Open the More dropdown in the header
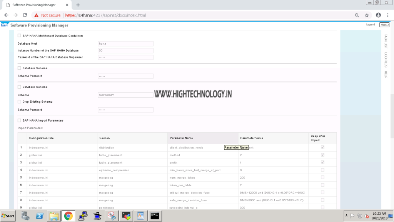The width and height of the screenshot is (394, 222). (x=384, y=25)
